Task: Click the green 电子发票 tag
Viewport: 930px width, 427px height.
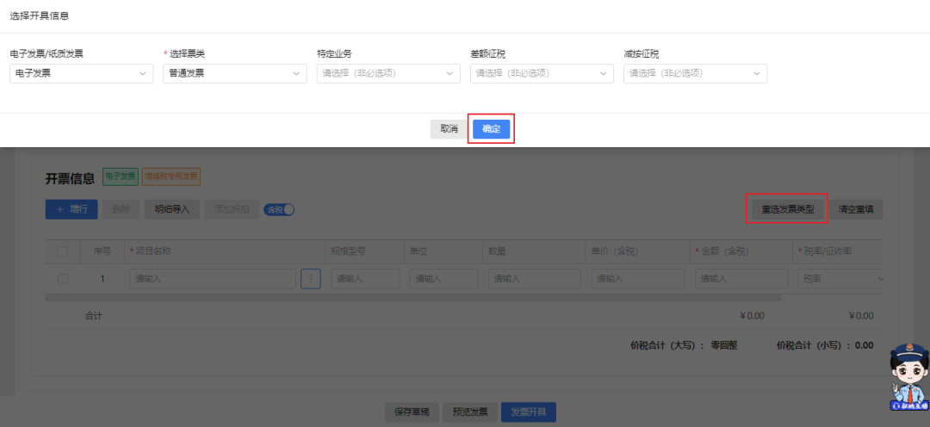Action: pos(121,176)
